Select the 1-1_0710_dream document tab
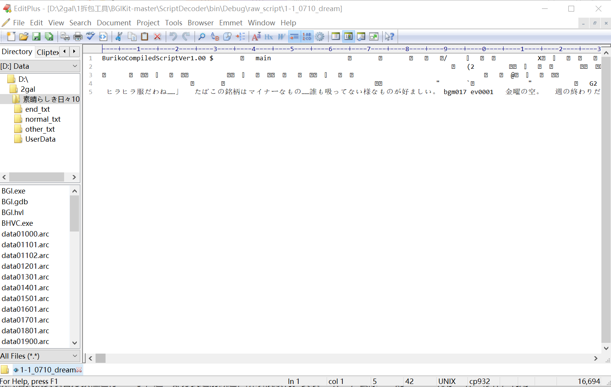Screen dimensions: 611x387 (x=48, y=370)
